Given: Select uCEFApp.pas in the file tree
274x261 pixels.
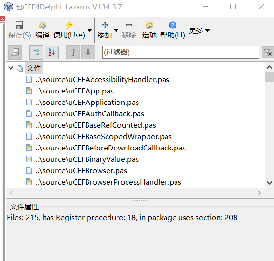Looking at the screenshot, I should (x=74, y=91).
